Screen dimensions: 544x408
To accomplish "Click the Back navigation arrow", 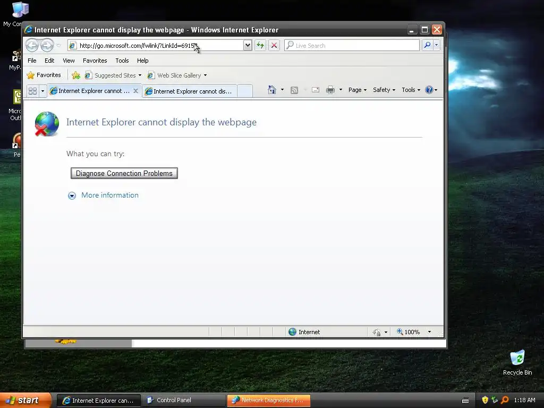I will pos(32,45).
